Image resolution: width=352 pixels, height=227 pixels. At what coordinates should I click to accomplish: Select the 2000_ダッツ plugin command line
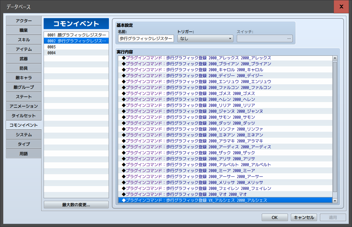[225, 123]
